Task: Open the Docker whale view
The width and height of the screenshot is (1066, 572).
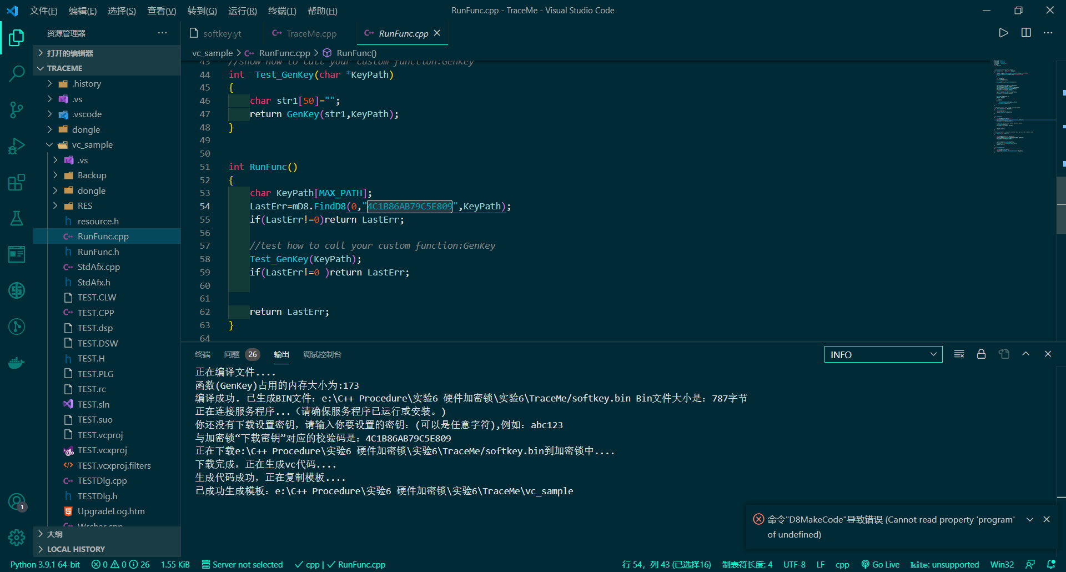Action: click(17, 363)
